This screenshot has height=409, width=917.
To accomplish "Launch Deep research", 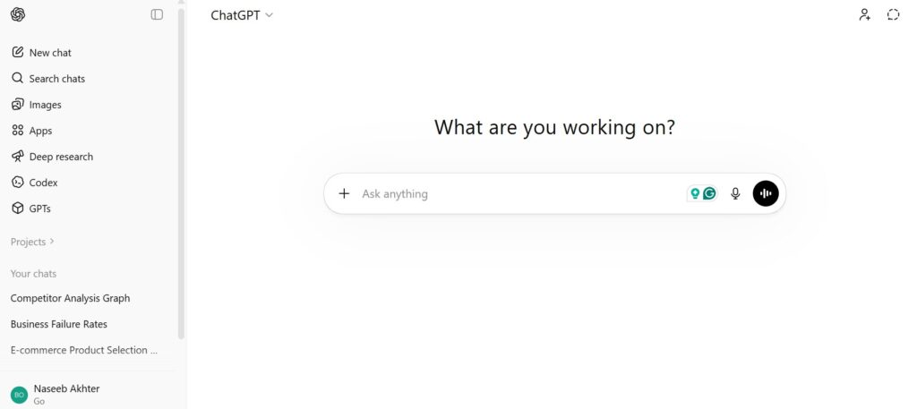I will click(60, 157).
